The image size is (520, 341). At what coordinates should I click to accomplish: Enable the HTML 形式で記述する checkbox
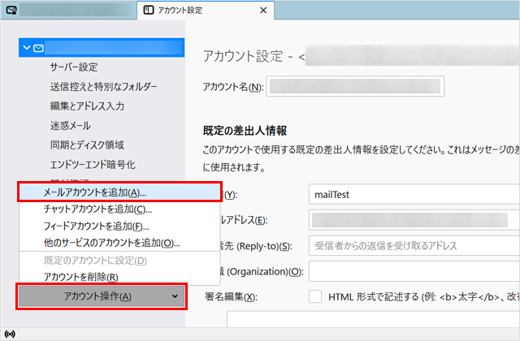point(316,297)
